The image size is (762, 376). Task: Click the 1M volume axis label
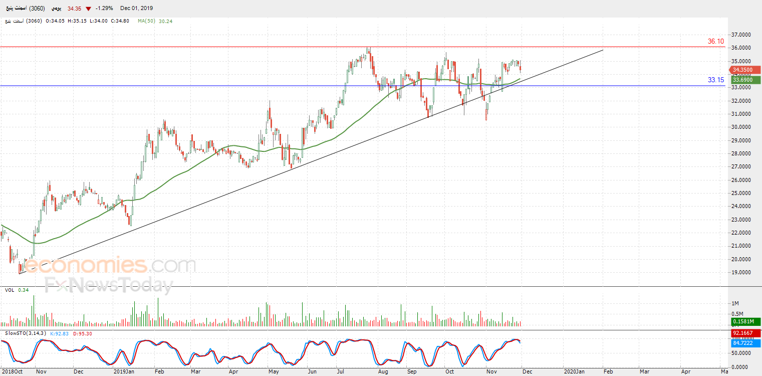735,304
